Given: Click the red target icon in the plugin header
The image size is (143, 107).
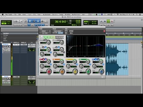Looking at the screenshot, I should click(104, 31).
